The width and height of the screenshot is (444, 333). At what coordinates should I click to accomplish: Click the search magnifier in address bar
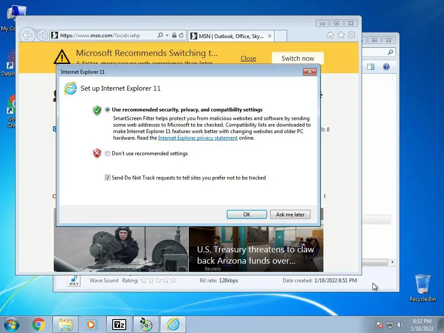(160, 35)
